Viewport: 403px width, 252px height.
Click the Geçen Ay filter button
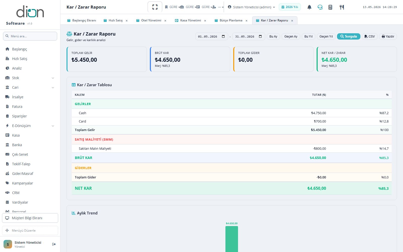pyautogui.click(x=291, y=37)
